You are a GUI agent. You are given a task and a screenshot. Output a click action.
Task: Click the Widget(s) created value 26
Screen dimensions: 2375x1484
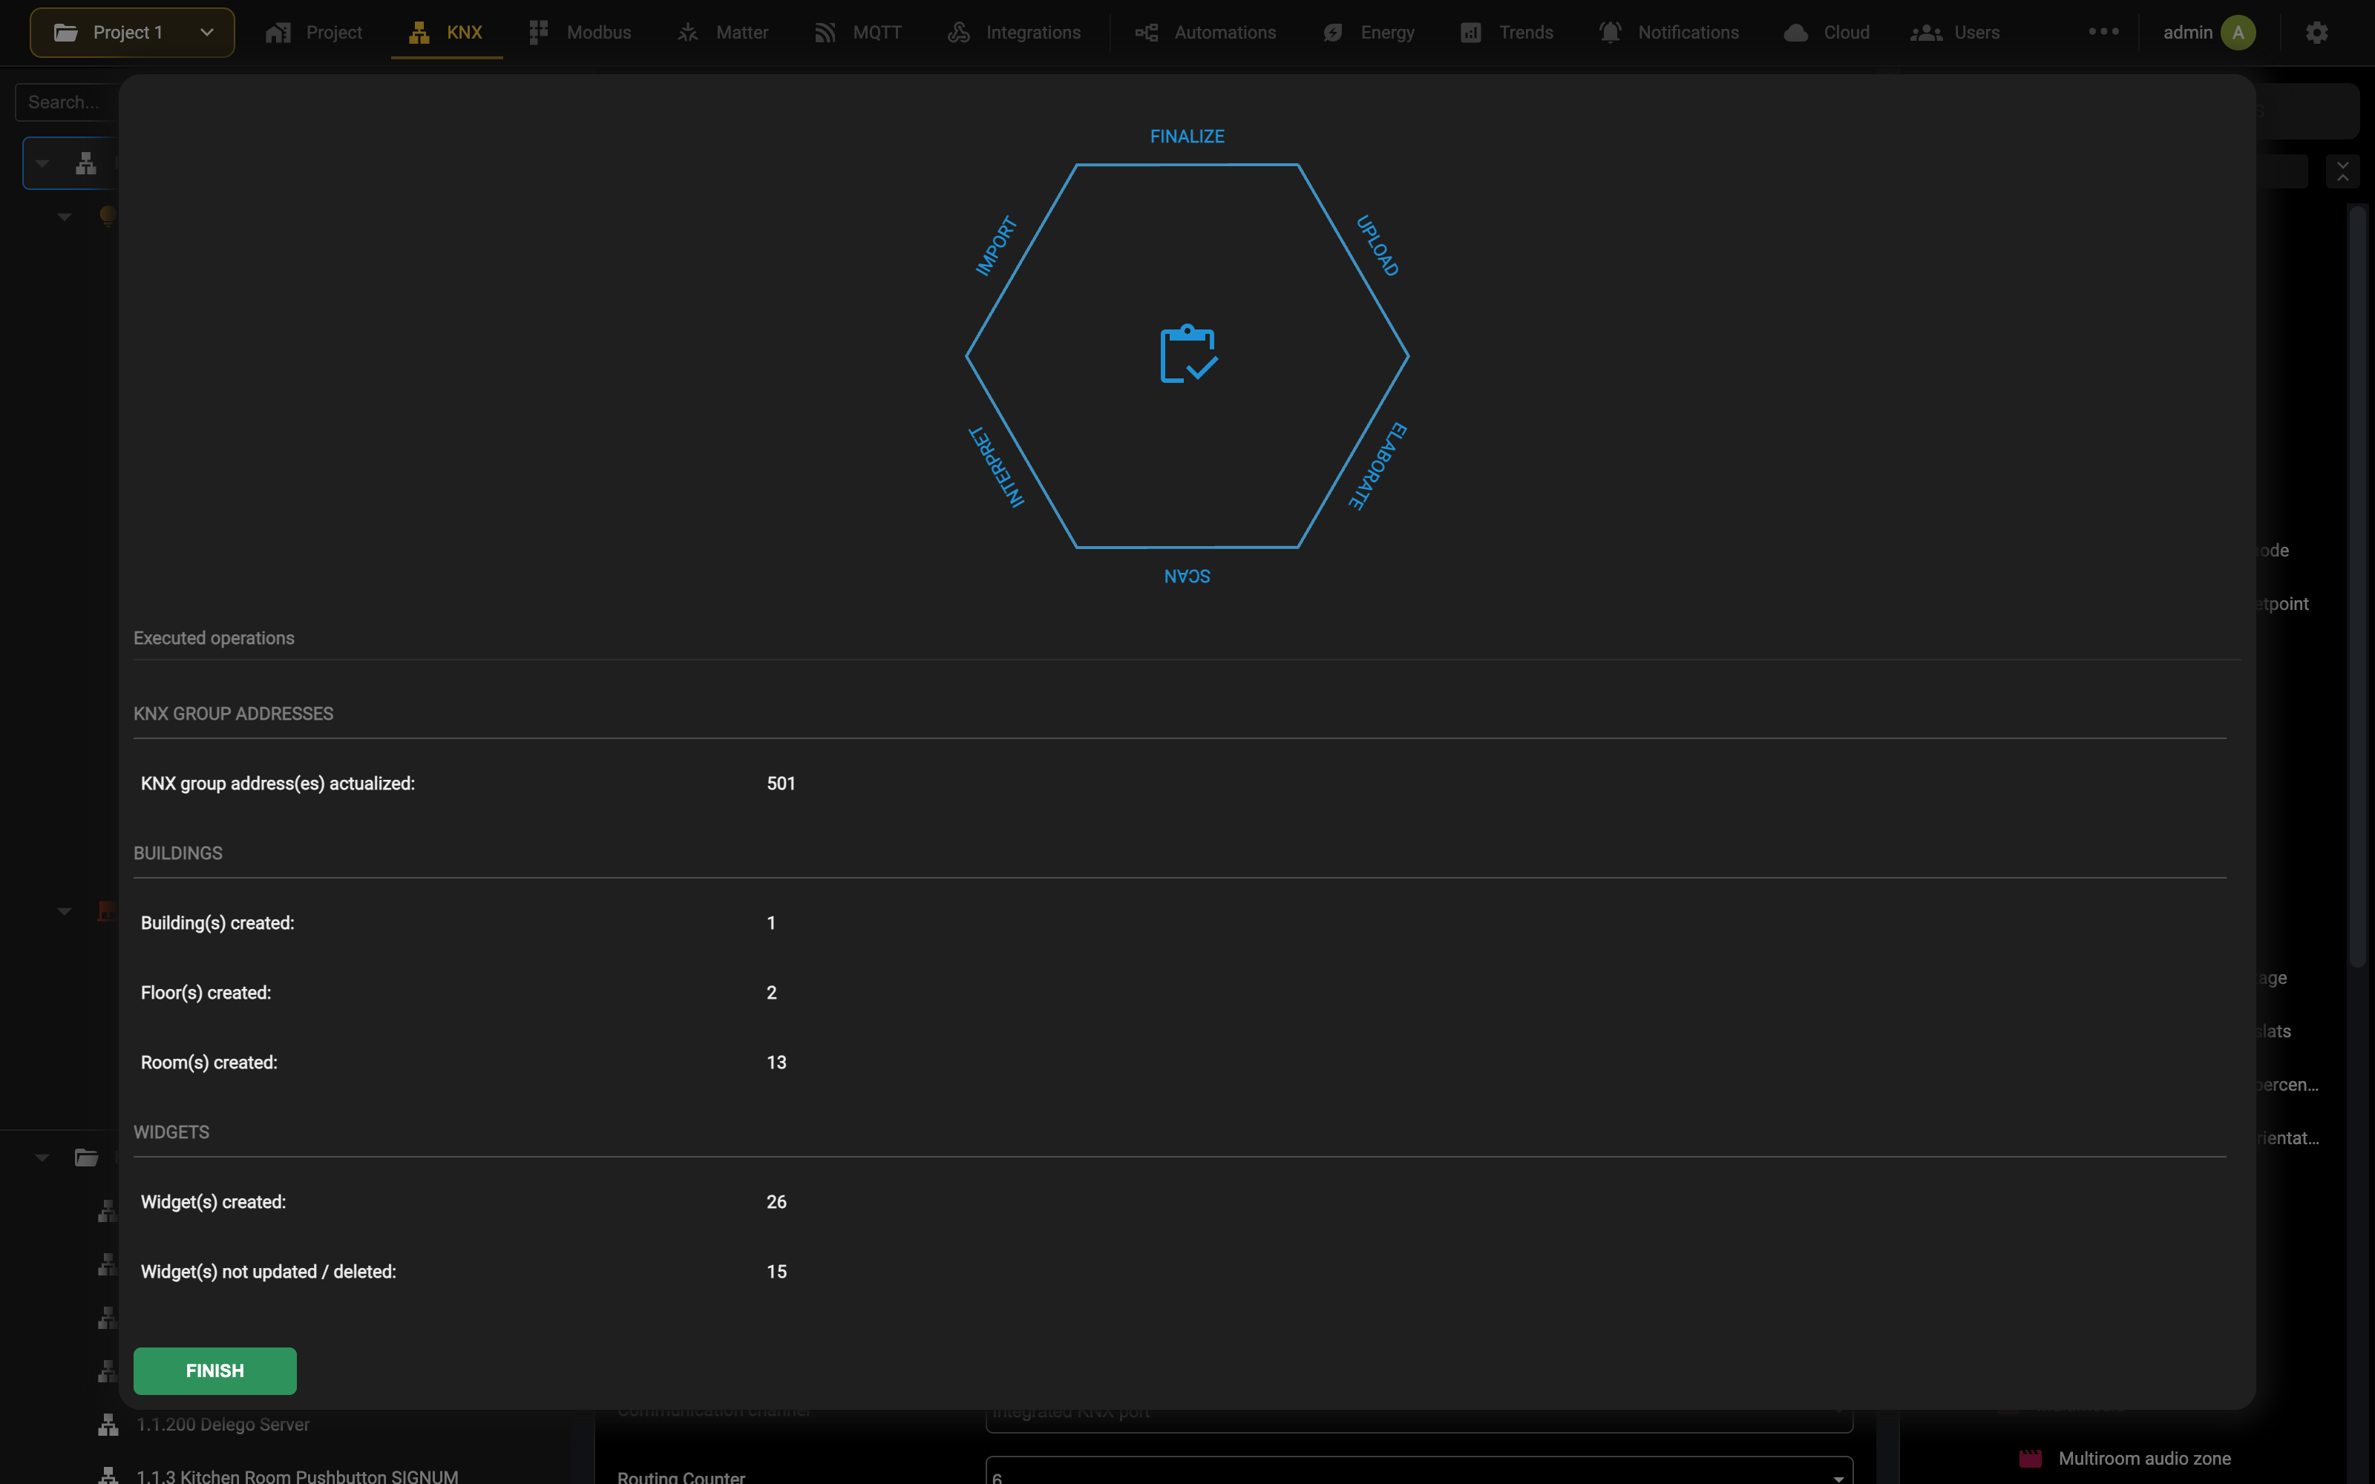coord(776,1201)
